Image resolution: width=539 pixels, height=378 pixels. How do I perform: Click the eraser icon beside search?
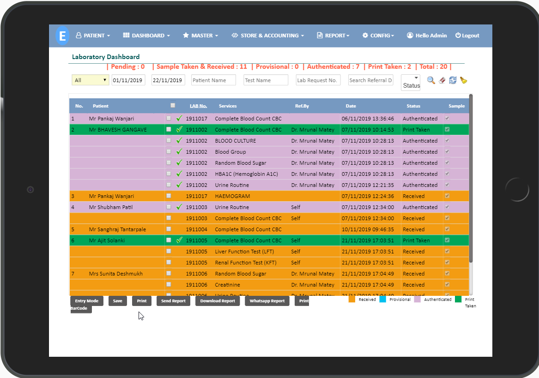pyautogui.click(x=442, y=80)
